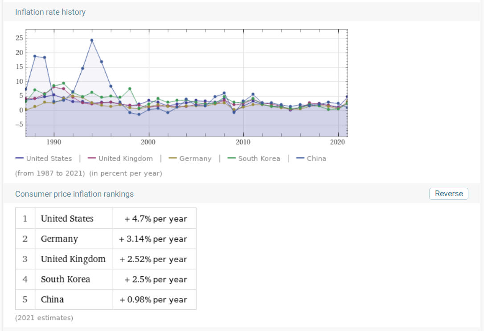Select the Consumer price inflation rankings heading
The width and height of the screenshot is (484, 331).
(74, 194)
